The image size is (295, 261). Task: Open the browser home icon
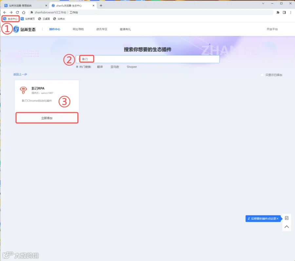tap(24, 12)
